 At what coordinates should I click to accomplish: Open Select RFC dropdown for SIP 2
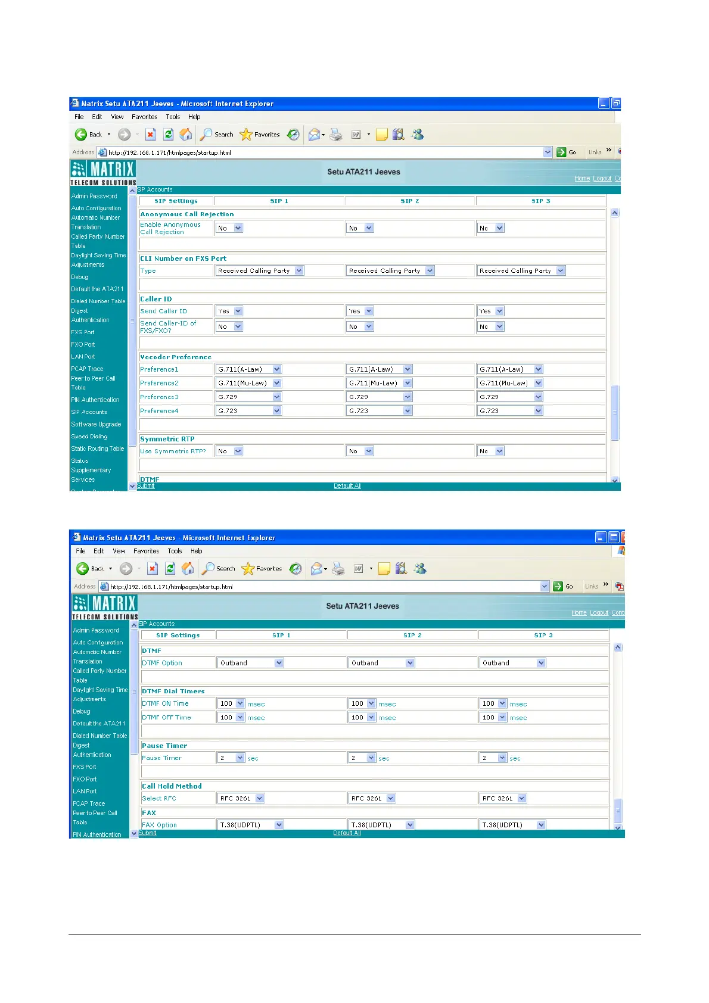coord(372,799)
